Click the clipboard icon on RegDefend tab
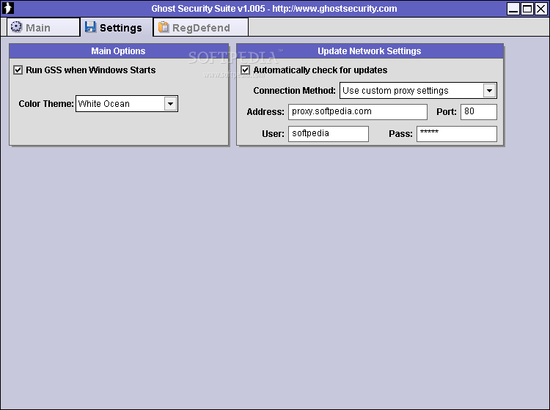 point(164,27)
